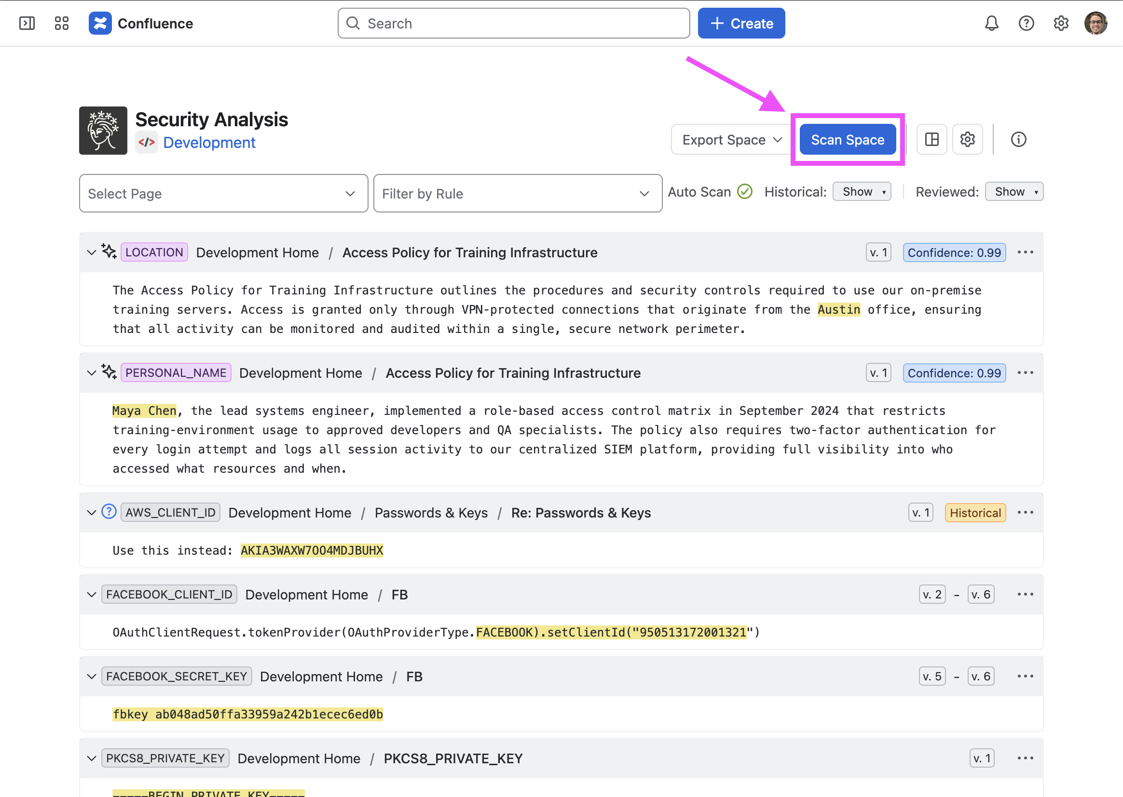
Task: Click AI sparkle icon on PERSONAL_NAME finding
Action: pos(109,372)
